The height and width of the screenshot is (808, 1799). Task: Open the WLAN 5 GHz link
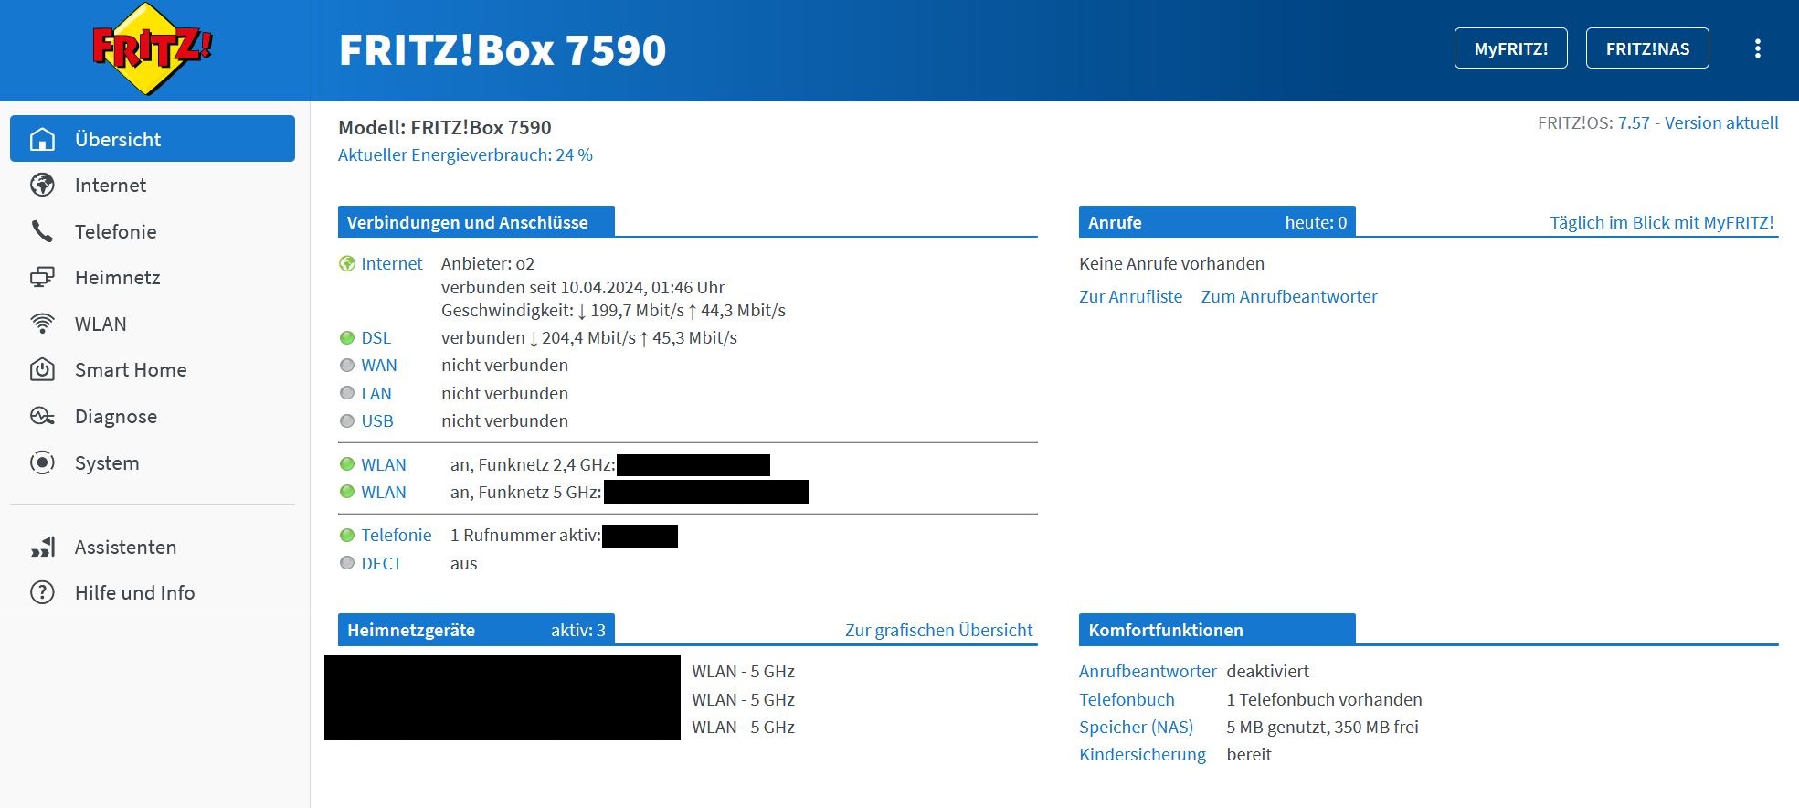tap(384, 493)
